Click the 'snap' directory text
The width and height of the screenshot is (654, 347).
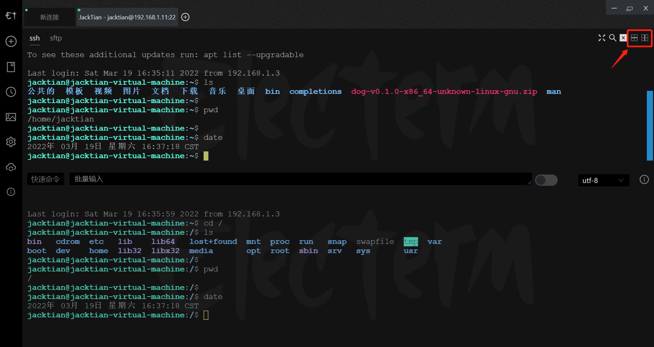[337, 242]
